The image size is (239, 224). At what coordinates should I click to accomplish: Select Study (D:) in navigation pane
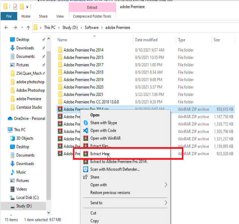23,206
